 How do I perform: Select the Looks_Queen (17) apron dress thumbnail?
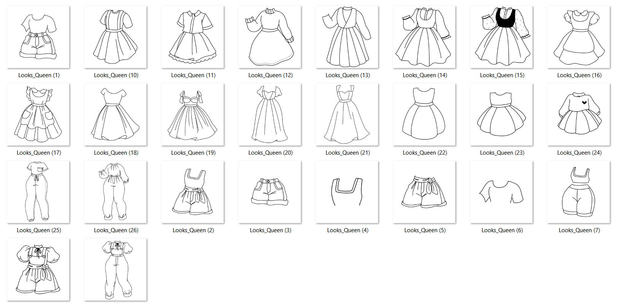(38, 114)
